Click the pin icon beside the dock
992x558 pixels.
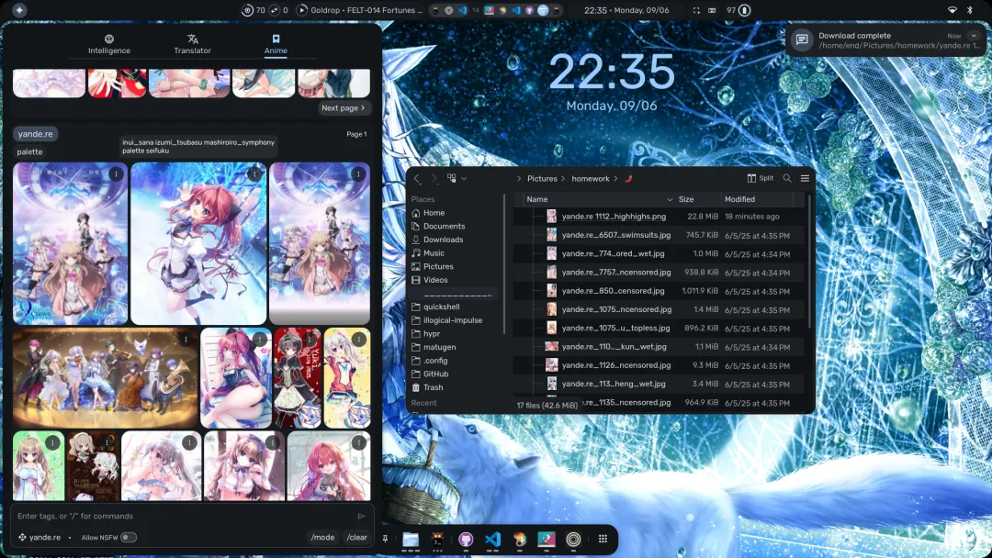[385, 539]
